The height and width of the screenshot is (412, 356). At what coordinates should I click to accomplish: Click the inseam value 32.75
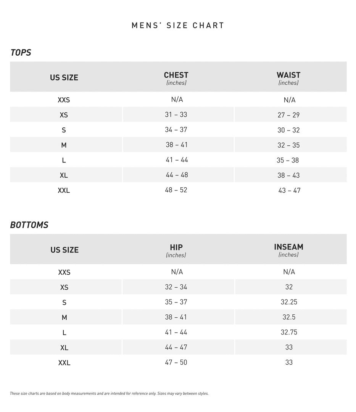tap(289, 332)
